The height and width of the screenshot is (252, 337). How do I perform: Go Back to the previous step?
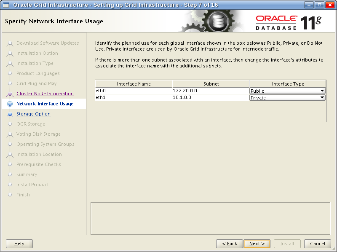[x=229, y=244]
